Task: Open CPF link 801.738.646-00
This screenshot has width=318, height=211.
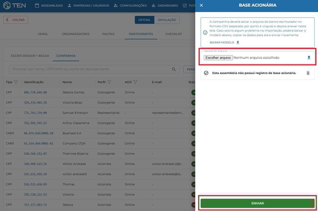Action: tap(35, 93)
